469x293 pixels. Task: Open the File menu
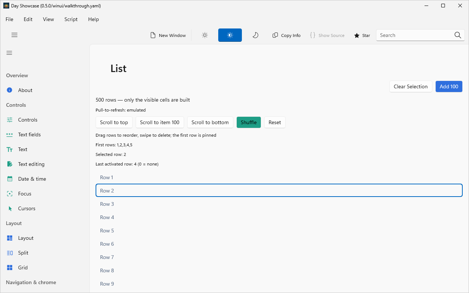coord(9,19)
